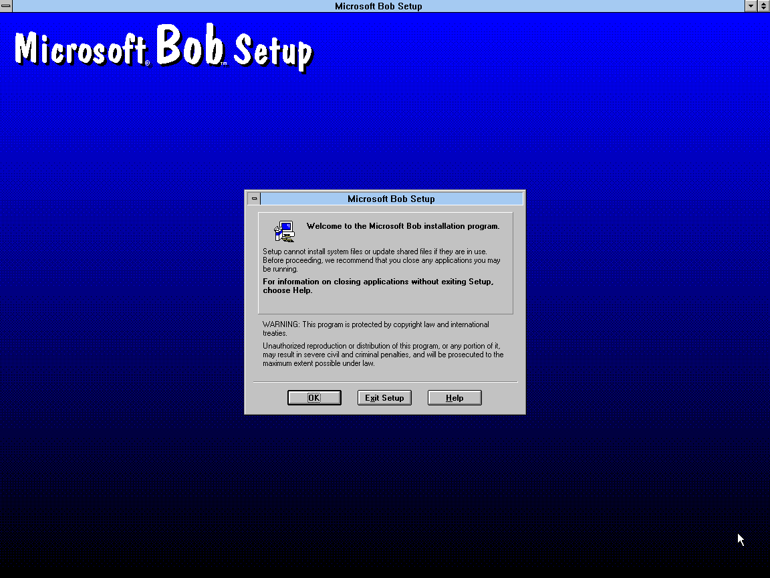Click the 'Welcome to the Microsoft Bob installation program.' text
Image resolution: width=770 pixels, height=578 pixels.
tap(403, 226)
